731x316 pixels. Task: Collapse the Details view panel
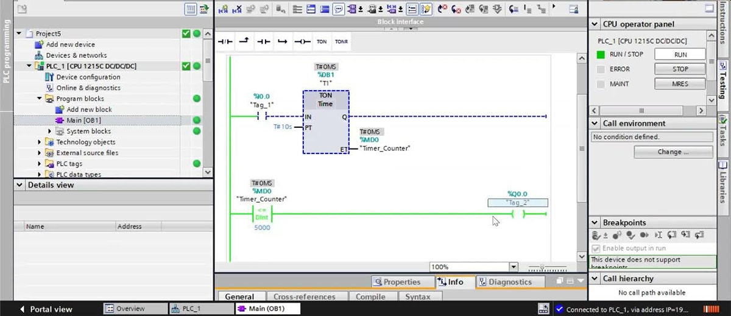20,184
